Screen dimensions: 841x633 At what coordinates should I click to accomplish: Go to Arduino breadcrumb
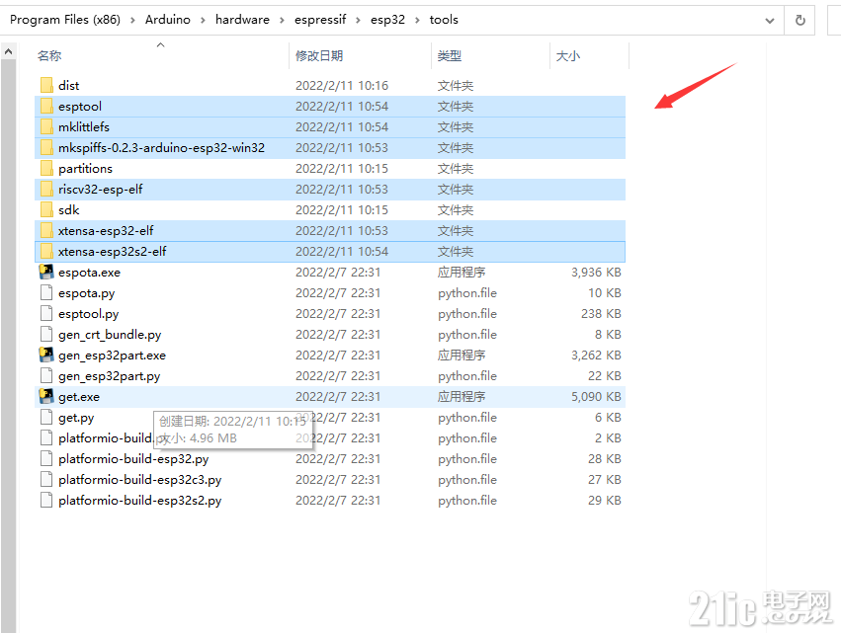(x=167, y=20)
